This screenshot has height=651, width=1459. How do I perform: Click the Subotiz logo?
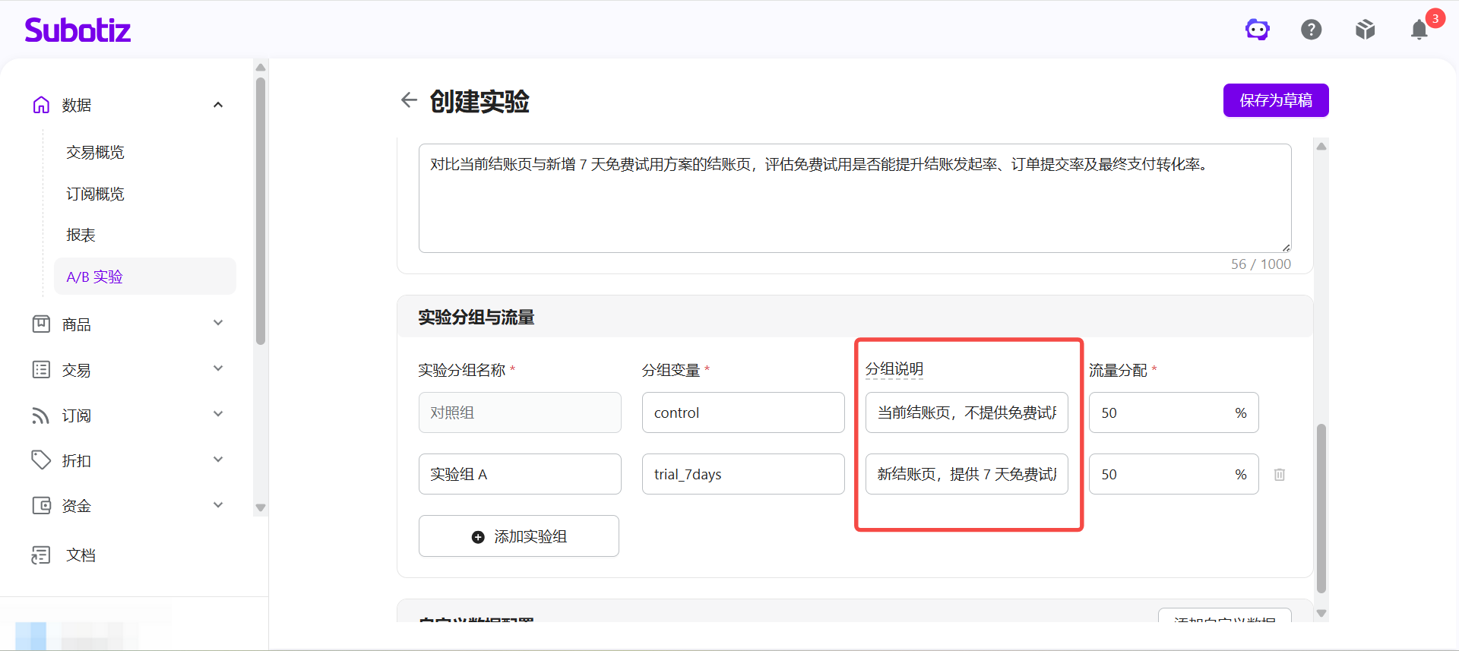point(78,30)
